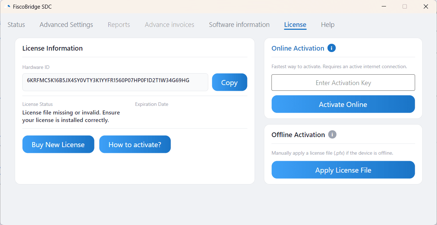Click the License Information heading

coord(52,48)
